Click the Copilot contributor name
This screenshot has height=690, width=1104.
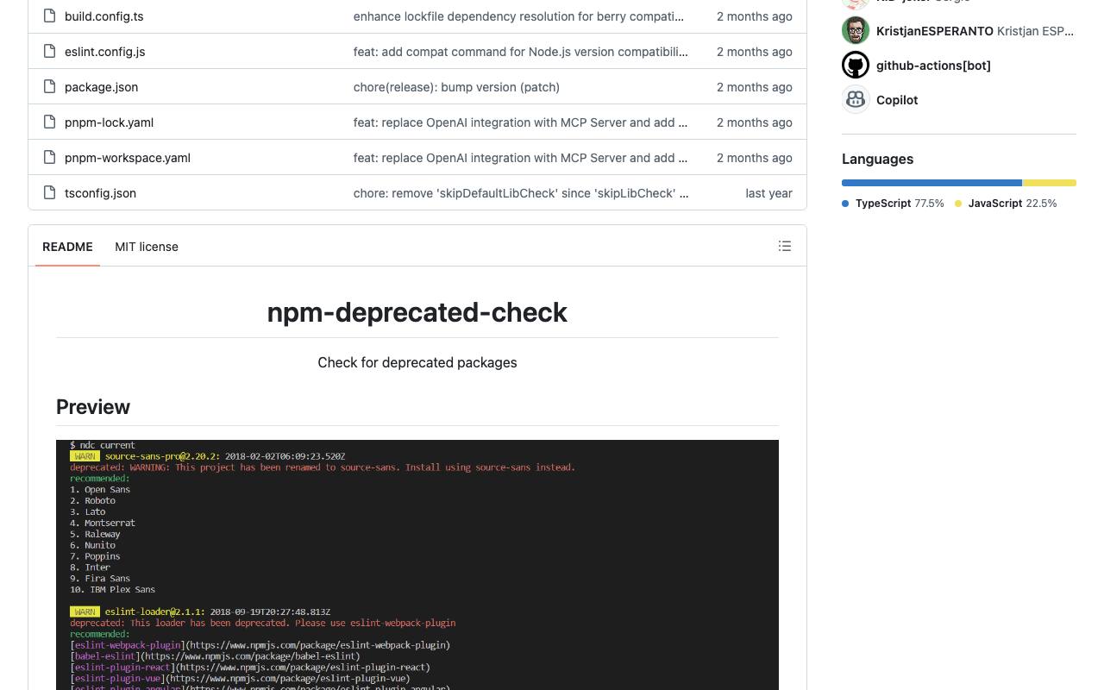pos(897,100)
